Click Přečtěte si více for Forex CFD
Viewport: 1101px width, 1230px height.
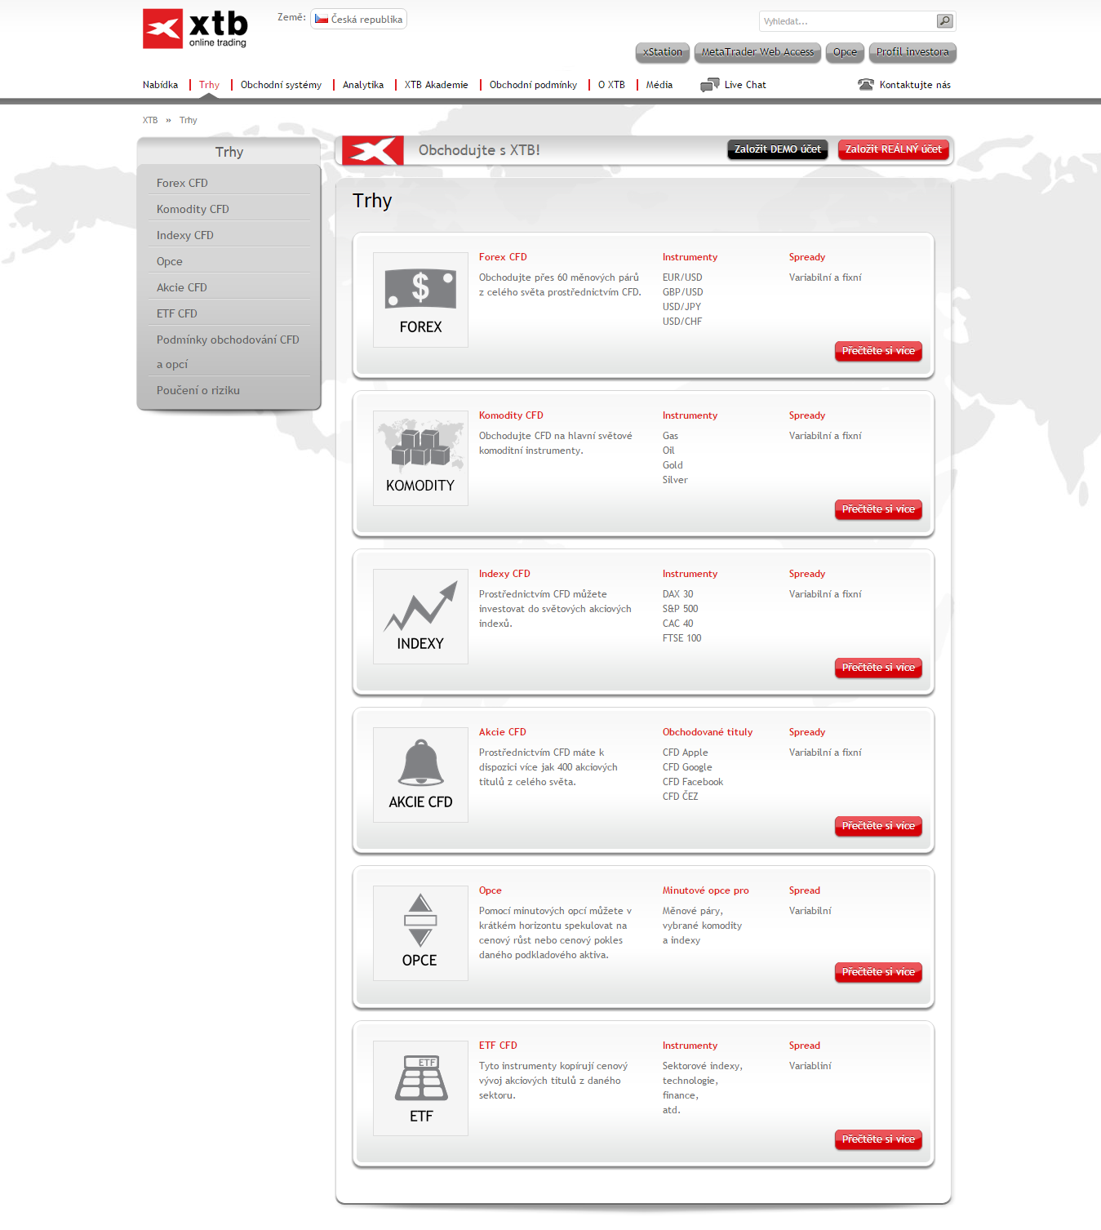878,351
